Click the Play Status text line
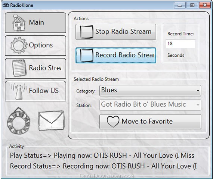The width and height of the screenshot is (213, 179). [102, 156]
